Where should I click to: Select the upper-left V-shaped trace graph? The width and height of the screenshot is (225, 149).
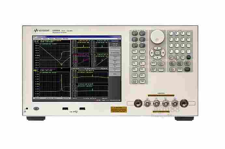pos(51,54)
